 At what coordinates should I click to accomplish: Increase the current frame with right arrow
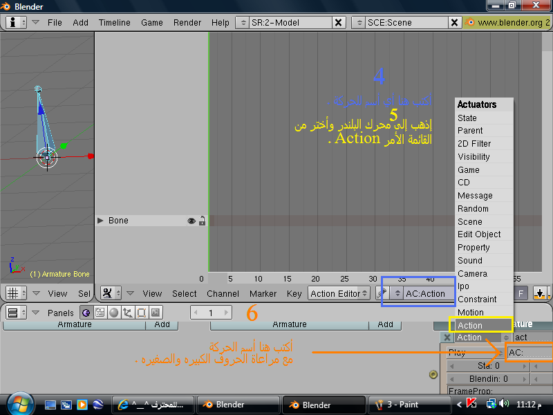[226, 313]
